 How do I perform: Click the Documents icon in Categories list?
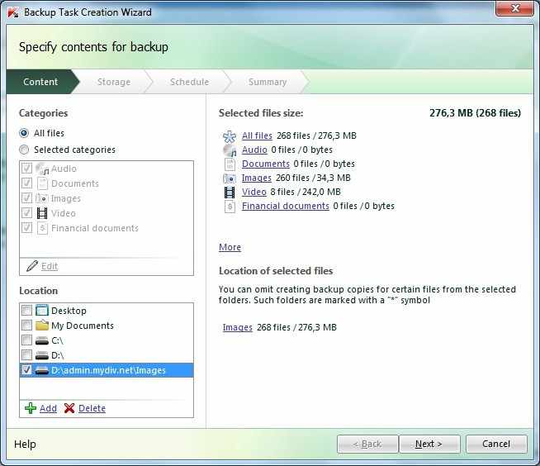(42, 183)
